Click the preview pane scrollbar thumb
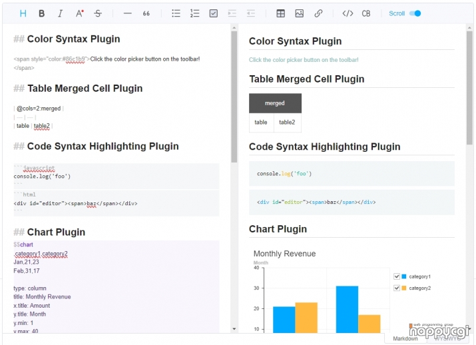The width and height of the screenshot is (476, 345). 469,87
